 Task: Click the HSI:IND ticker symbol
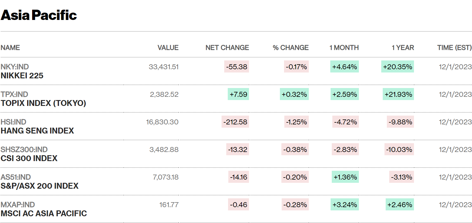14,122
